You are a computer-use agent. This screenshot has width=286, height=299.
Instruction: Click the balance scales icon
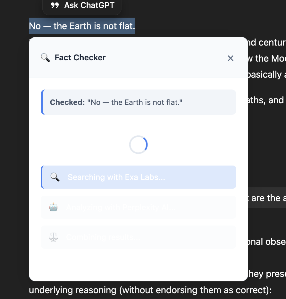pyautogui.click(x=53, y=237)
